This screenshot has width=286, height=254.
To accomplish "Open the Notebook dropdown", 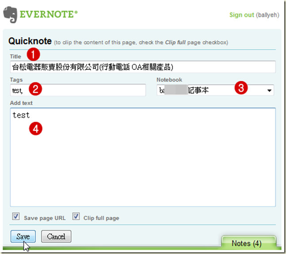I will (x=215, y=90).
